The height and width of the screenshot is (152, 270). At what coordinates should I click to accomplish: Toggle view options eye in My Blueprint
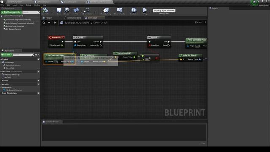tap(36, 54)
